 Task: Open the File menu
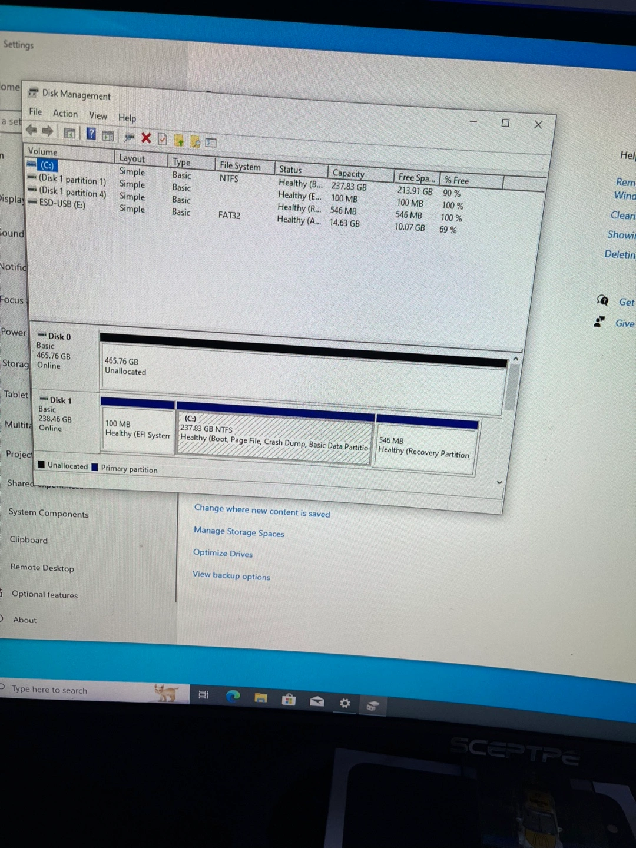point(35,111)
